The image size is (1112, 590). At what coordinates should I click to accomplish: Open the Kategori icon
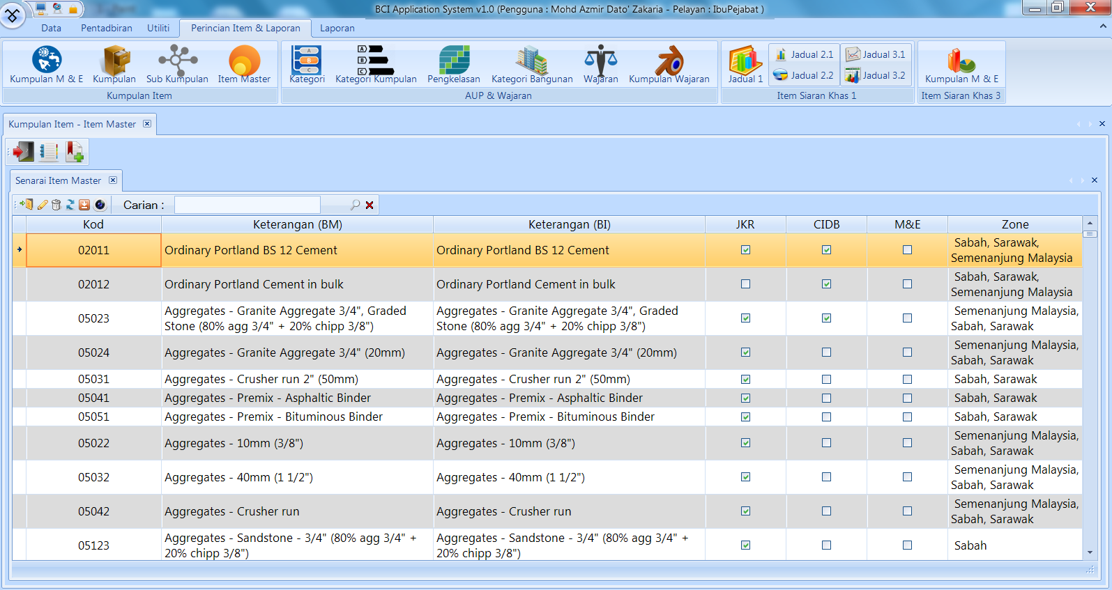(307, 65)
